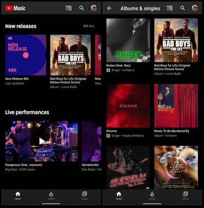Click 'Music To Be Murdered By' title
Viewport: 204px width, 208px height.
click(172, 131)
